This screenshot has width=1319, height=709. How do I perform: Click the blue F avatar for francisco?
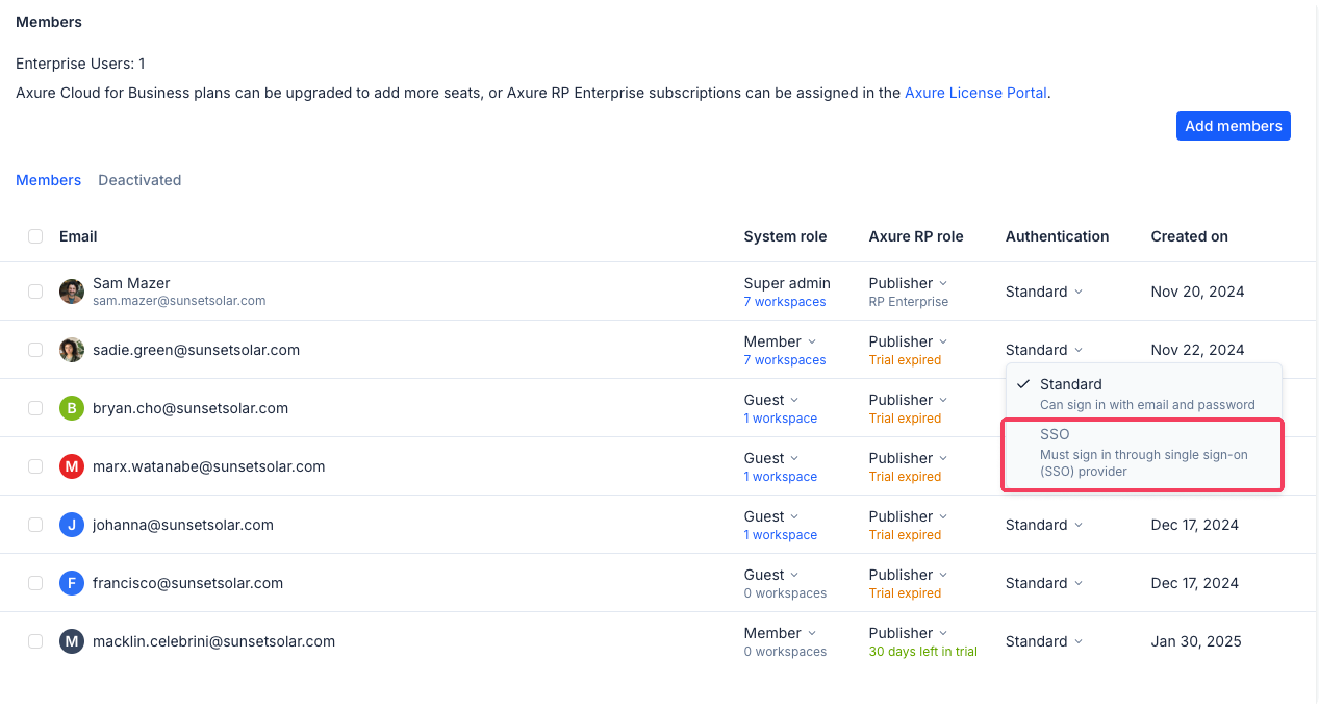coord(72,583)
